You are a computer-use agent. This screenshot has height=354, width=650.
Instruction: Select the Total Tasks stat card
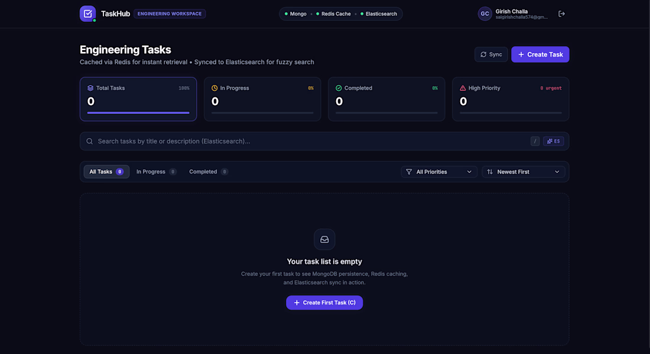138,99
